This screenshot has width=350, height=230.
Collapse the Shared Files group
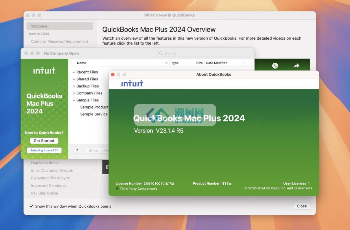74,79
